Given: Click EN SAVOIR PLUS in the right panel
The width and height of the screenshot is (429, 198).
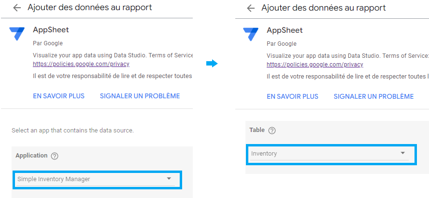Looking at the screenshot, I should [292, 96].
